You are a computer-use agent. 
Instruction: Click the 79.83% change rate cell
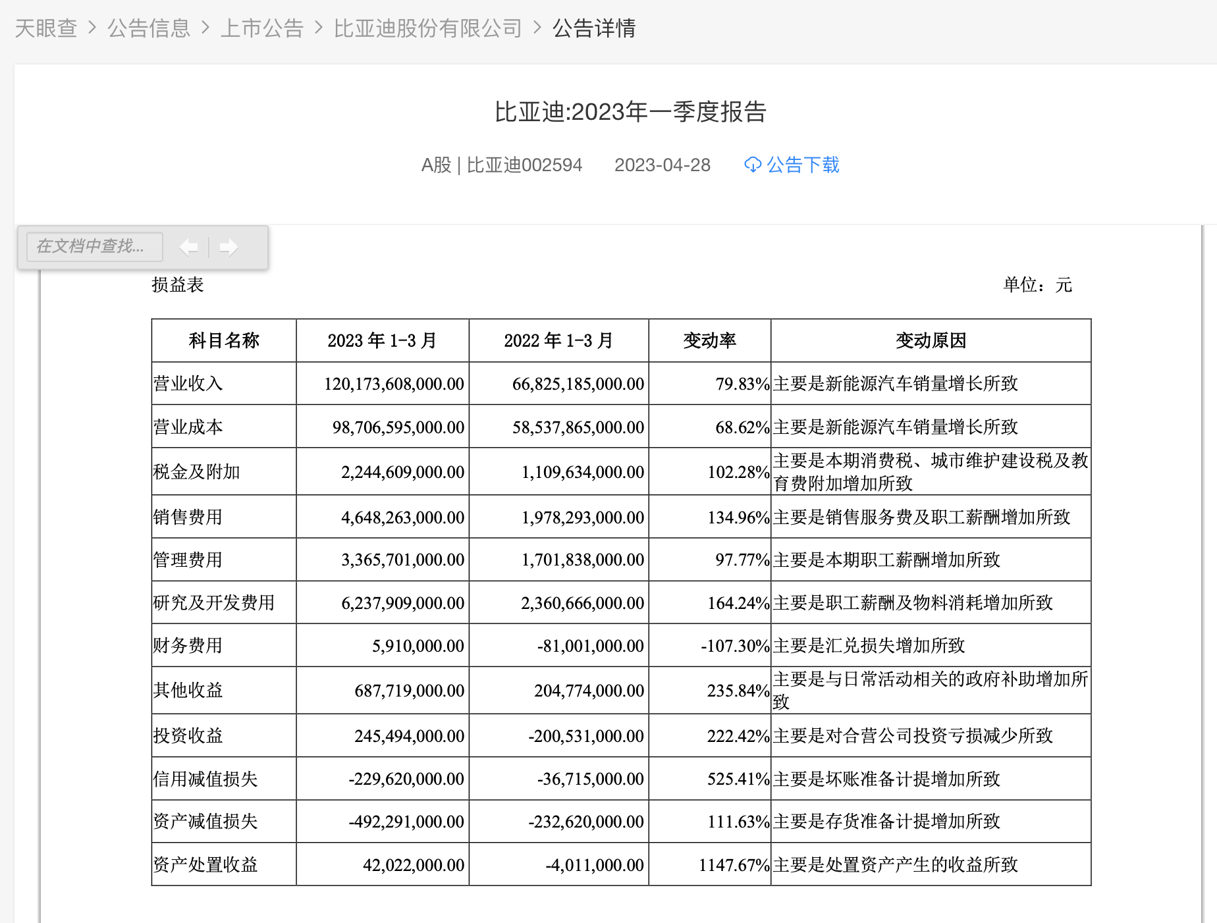(743, 384)
